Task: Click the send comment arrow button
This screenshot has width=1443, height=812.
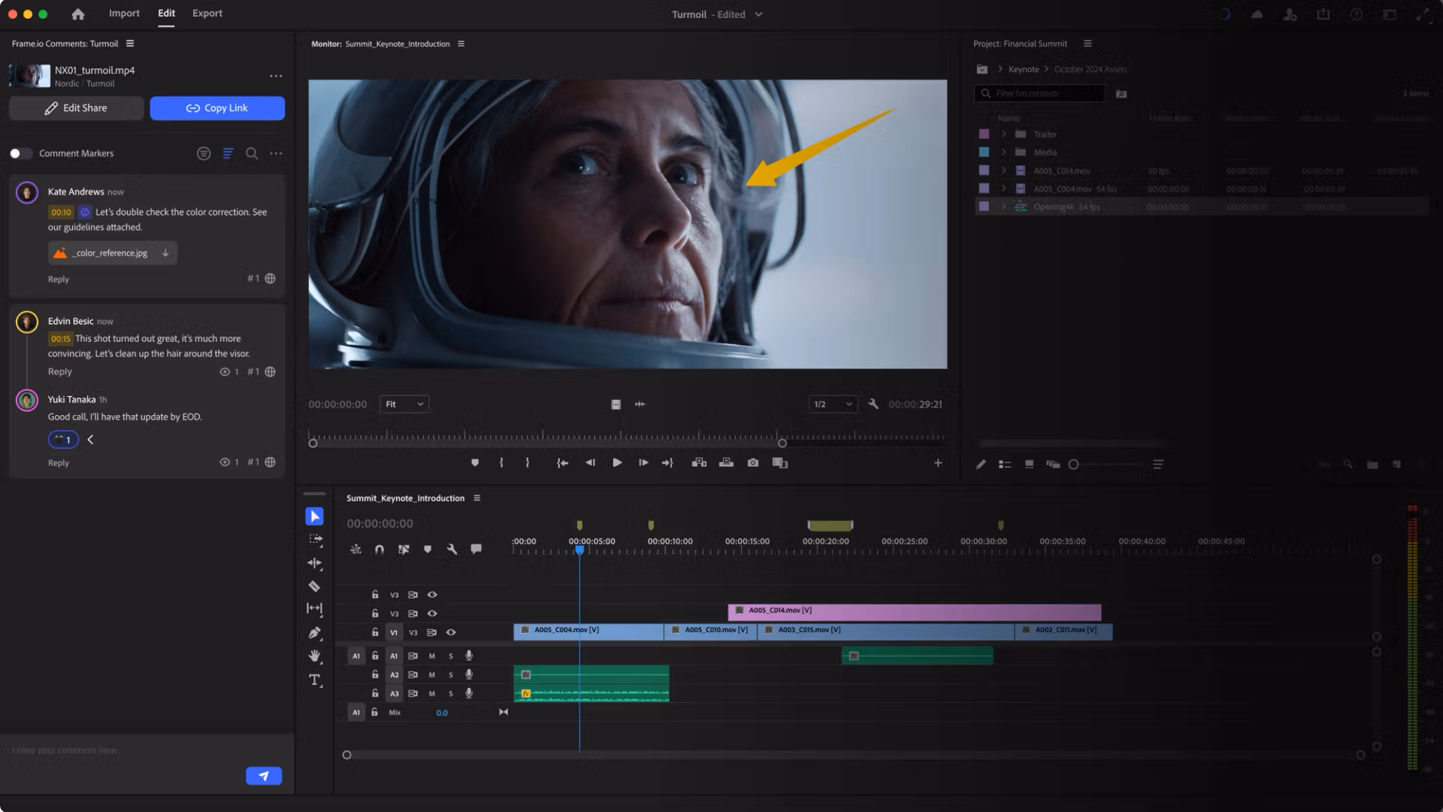Action: pos(264,776)
